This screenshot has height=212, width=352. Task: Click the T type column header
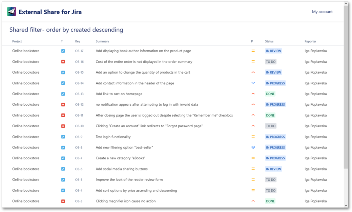pyautogui.click(x=62, y=41)
